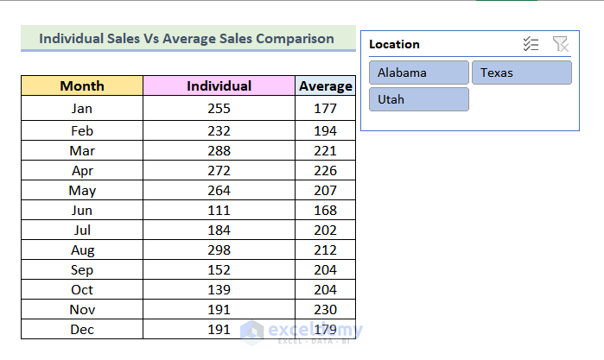Viewport: 604px width, 360px height.
Task: Select the title cell 'Individual Sales Vs Average Sales Comparison'
Action: tap(187, 39)
